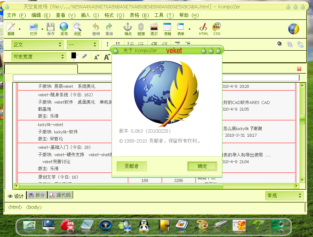The height and width of the screenshot is (237, 313).
Task: Click the New (新建) page icon
Action: click(x=11, y=27)
